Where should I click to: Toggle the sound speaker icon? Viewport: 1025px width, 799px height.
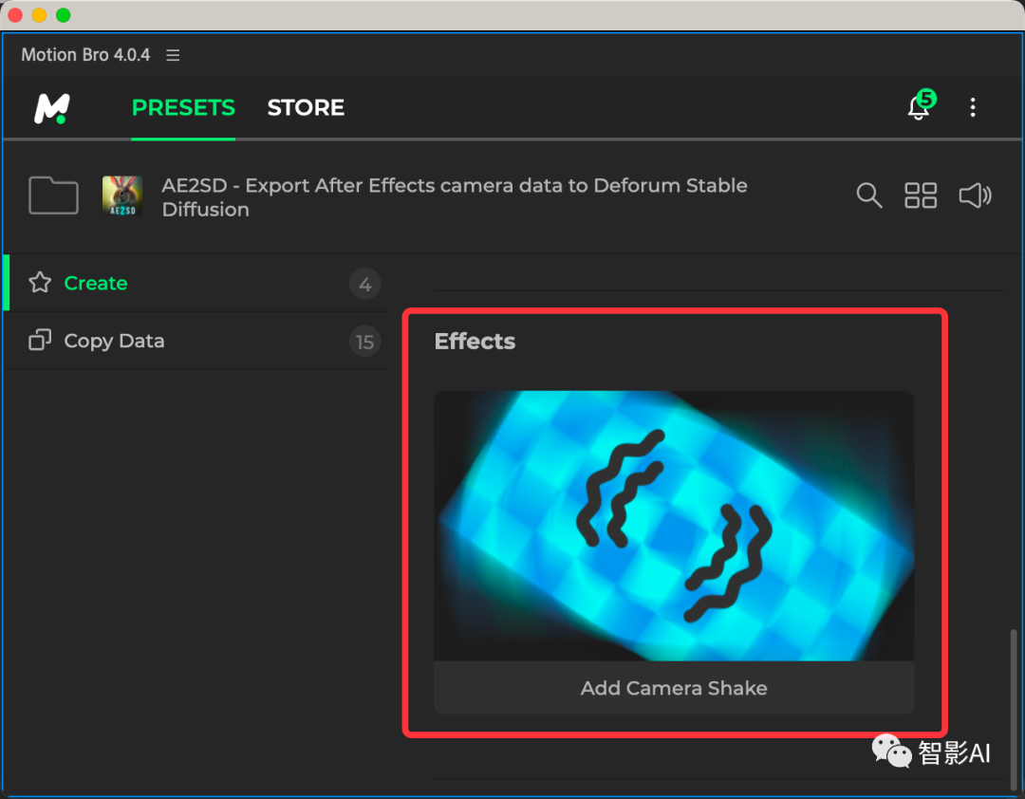point(975,195)
